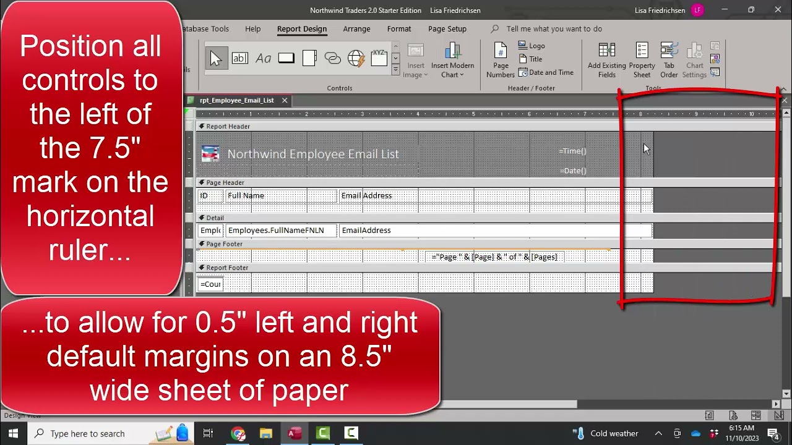Click the horizontal scrollbar right arrow
792x445 pixels.
(776, 404)
